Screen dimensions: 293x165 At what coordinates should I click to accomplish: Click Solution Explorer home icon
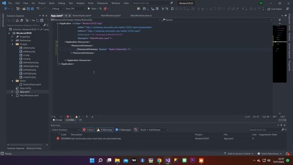point(17,20)
